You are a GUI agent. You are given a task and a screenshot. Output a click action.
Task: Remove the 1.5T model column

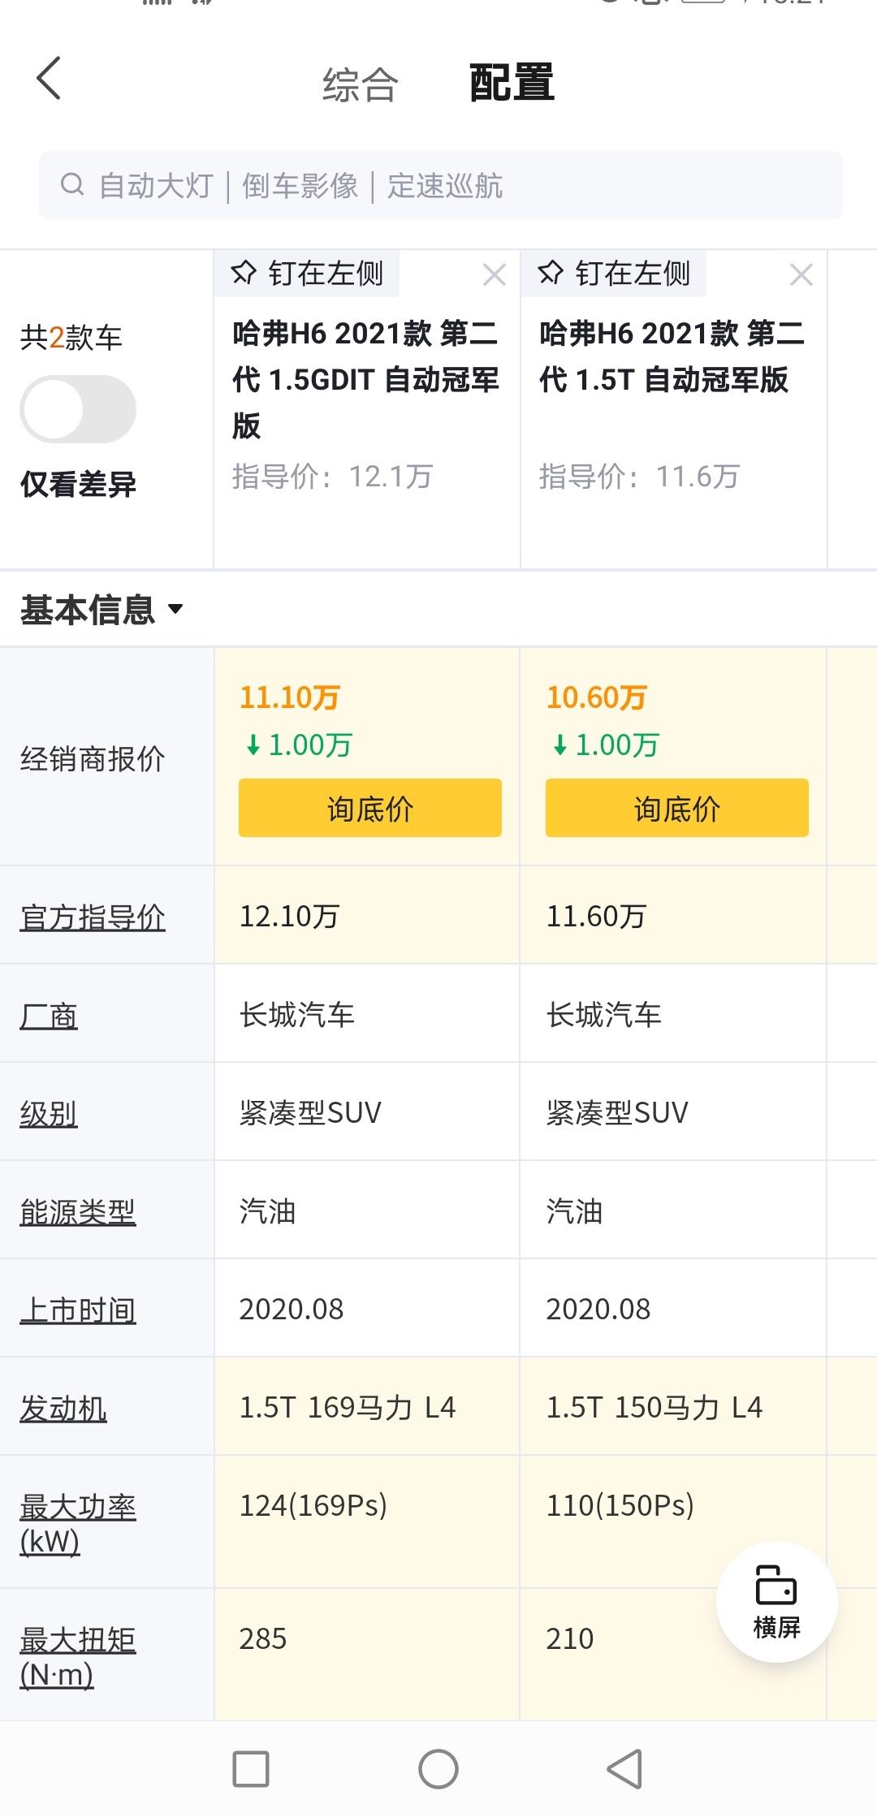[x=801, y=275]
